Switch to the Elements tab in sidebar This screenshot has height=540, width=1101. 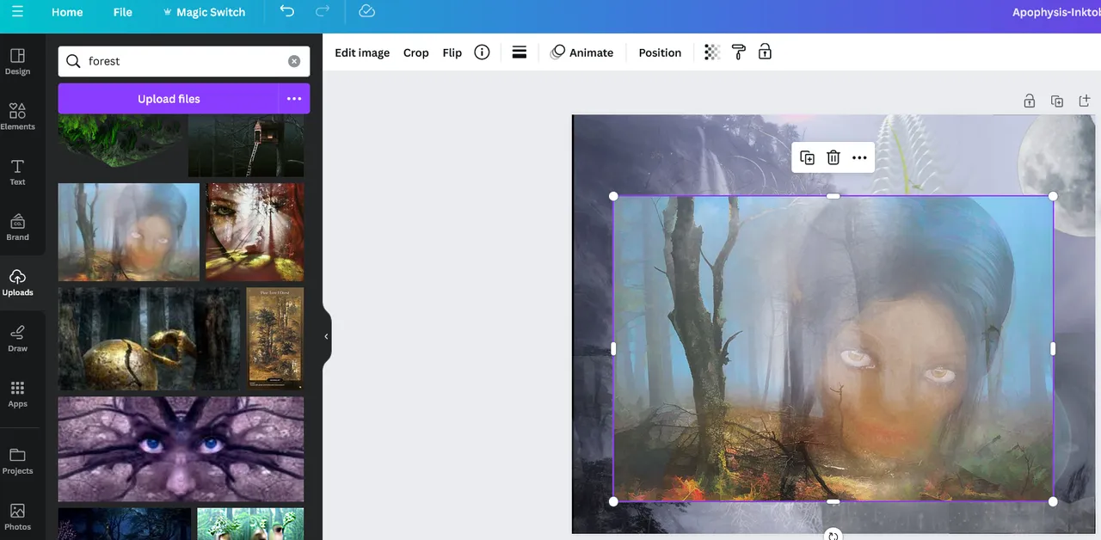pyautogui.click(x=17, y=116)
